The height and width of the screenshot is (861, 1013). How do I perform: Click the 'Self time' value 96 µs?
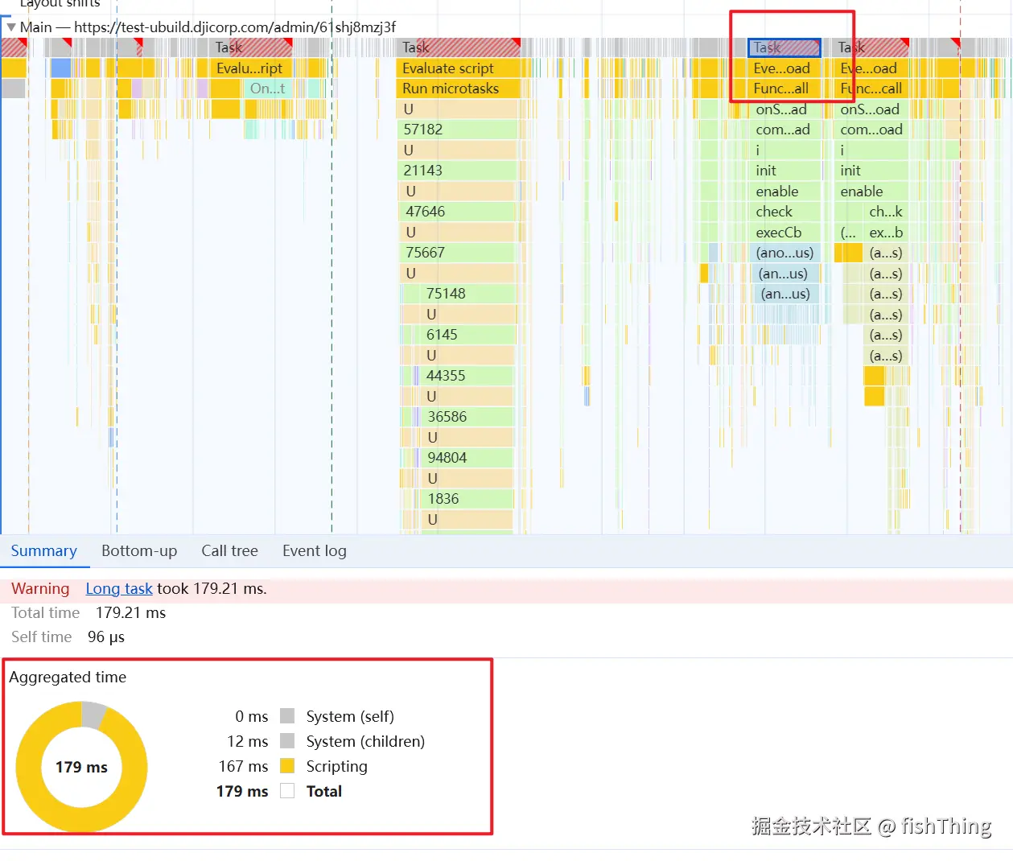coord(106,636)
